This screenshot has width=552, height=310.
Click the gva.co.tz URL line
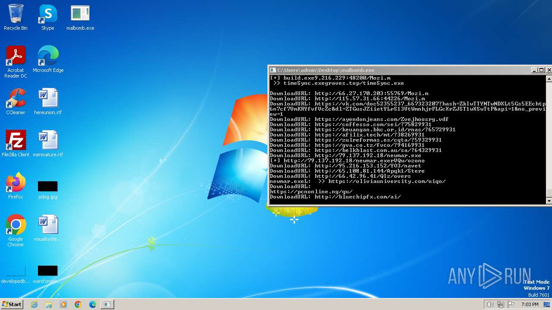(347, 145)
